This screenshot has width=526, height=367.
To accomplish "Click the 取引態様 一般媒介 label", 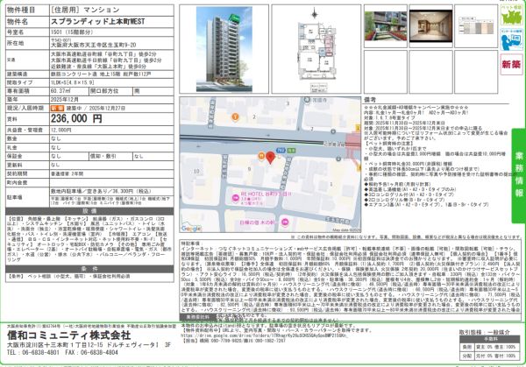I will click(x=484, y=332).
